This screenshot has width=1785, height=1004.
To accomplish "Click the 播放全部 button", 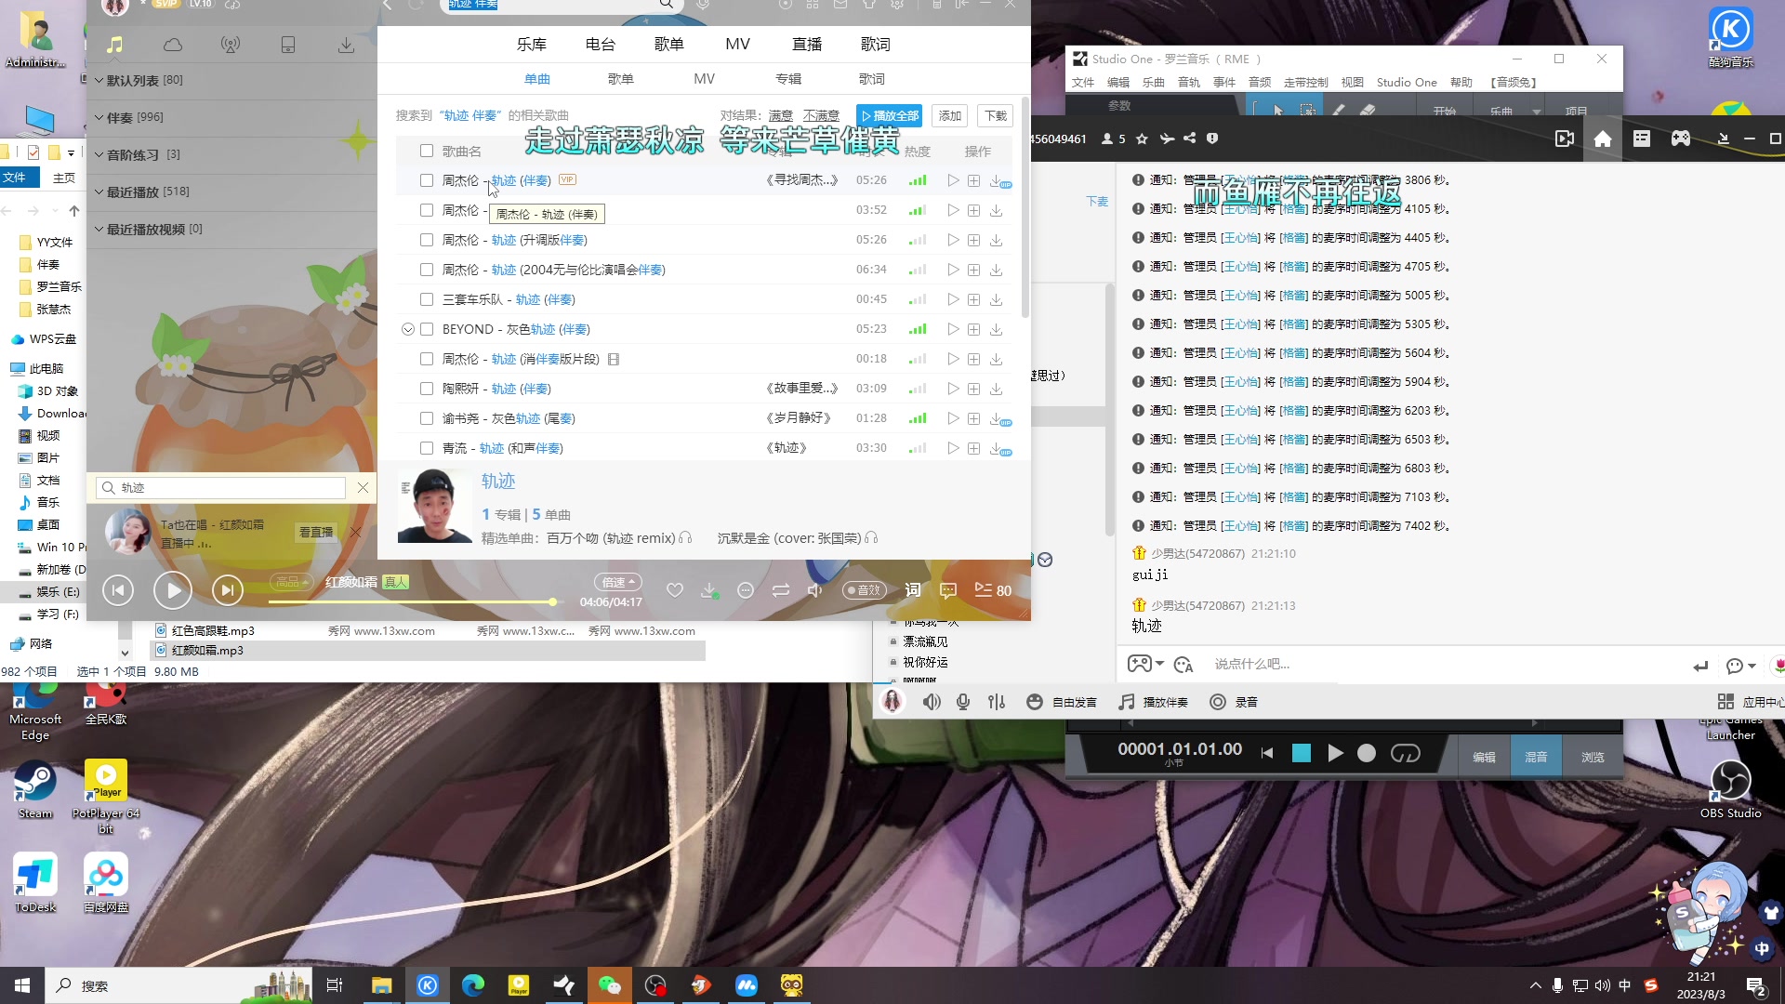I will coord(890,115).
